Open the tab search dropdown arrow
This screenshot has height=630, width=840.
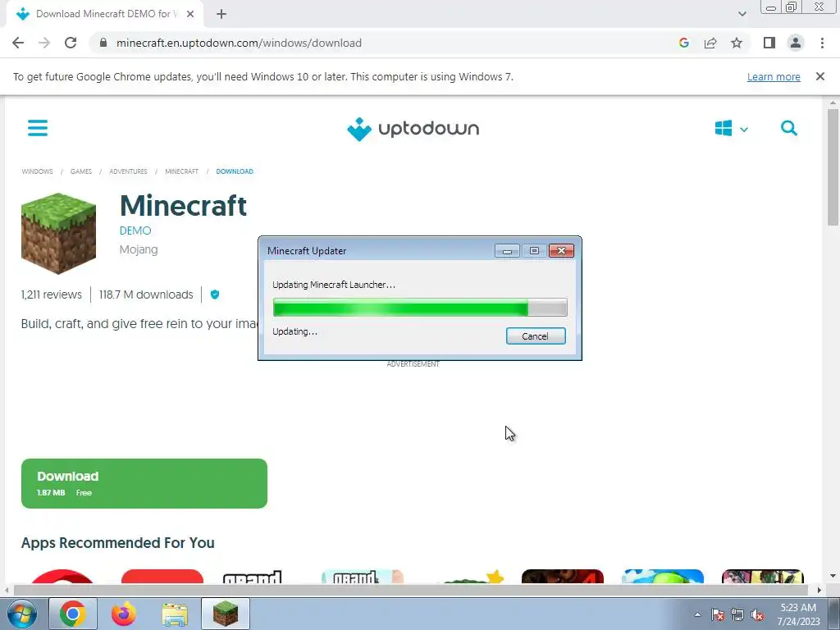(x=742, y=14)
